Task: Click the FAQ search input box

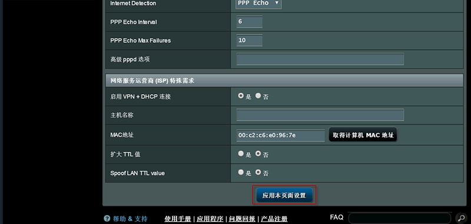Action: point(400,218)
